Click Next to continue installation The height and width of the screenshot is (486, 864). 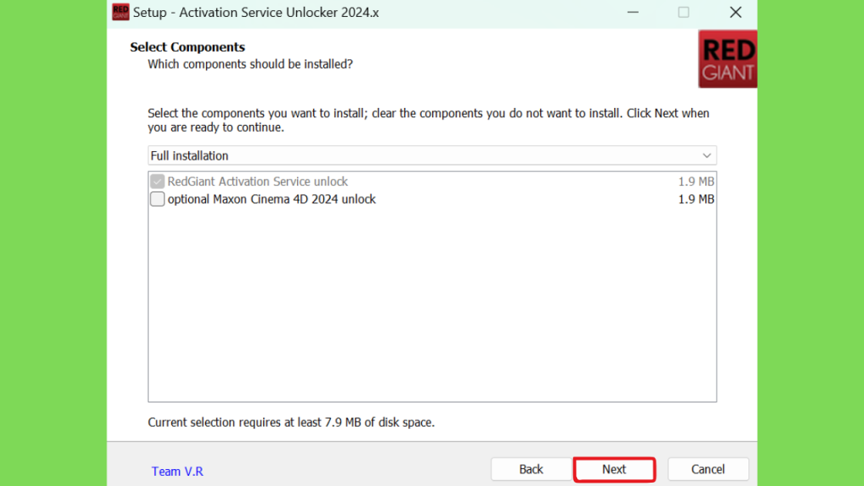click(614, 469)
